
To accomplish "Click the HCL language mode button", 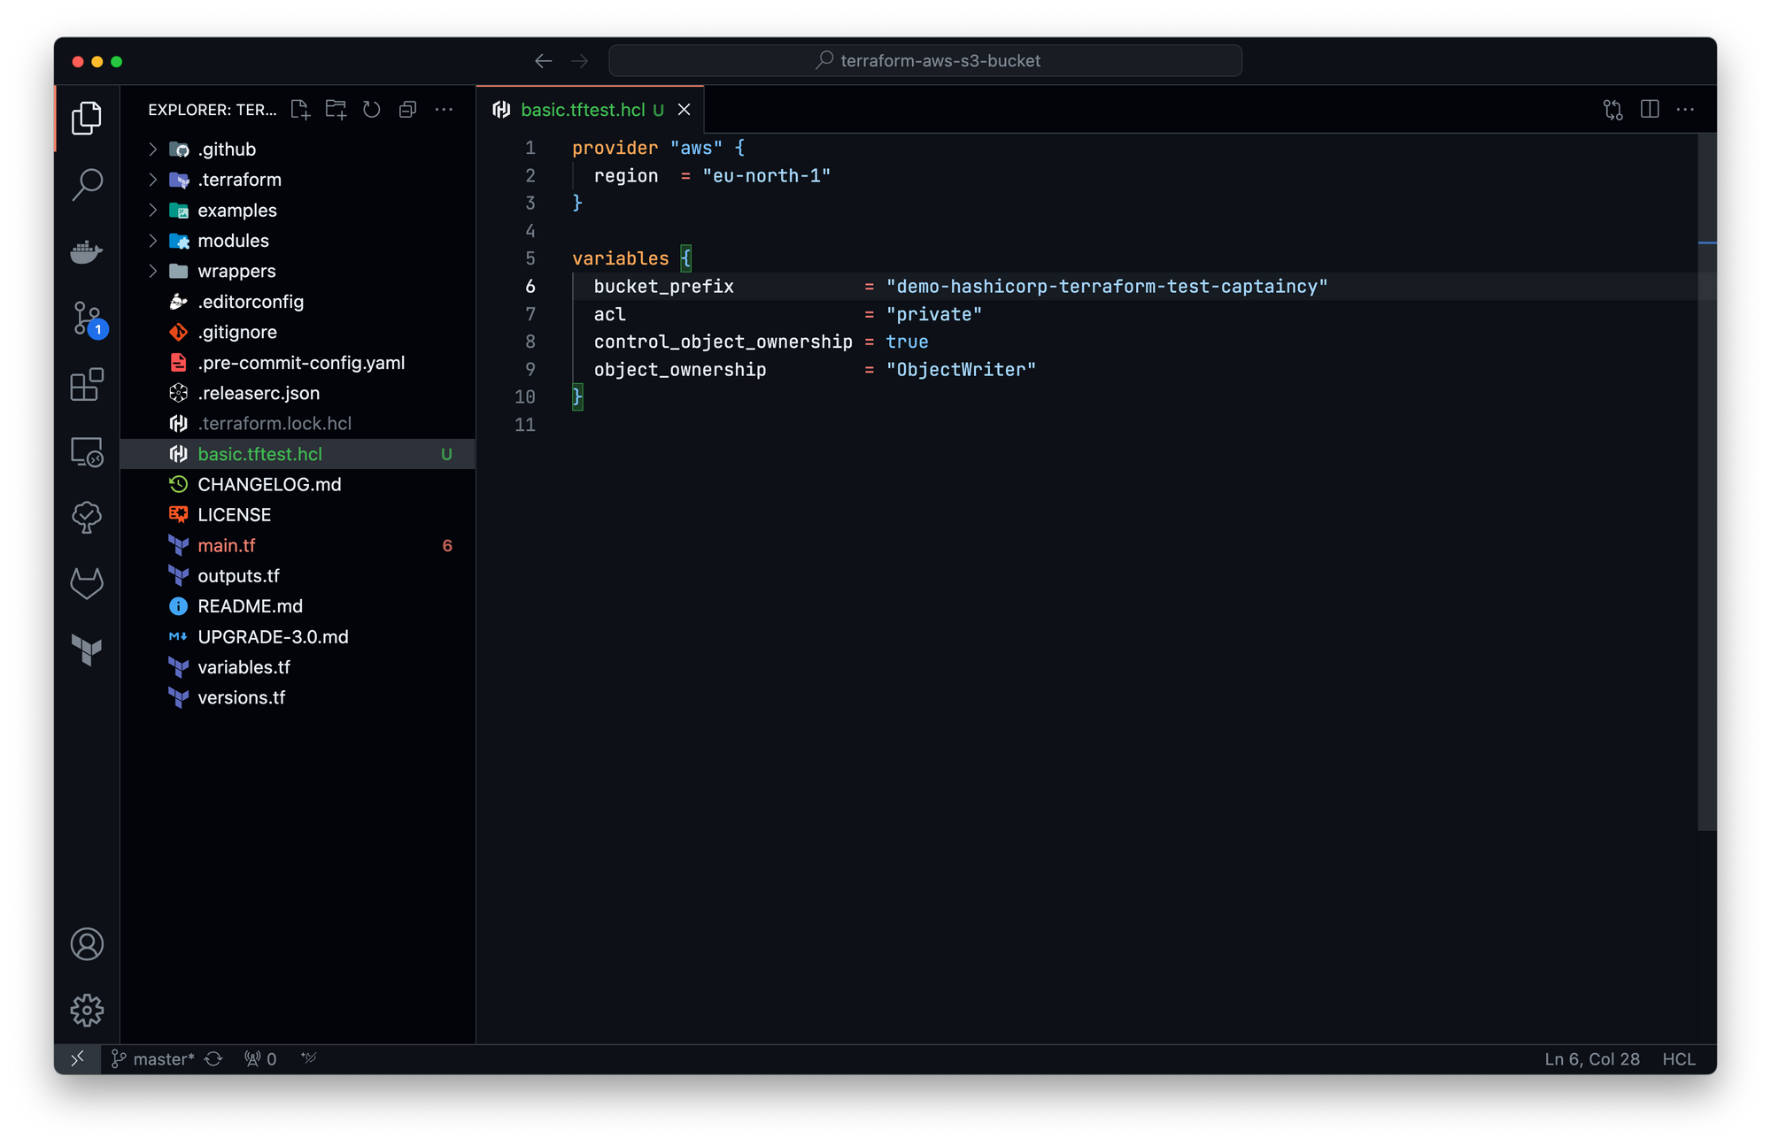I will [x=1678, y=1059].
